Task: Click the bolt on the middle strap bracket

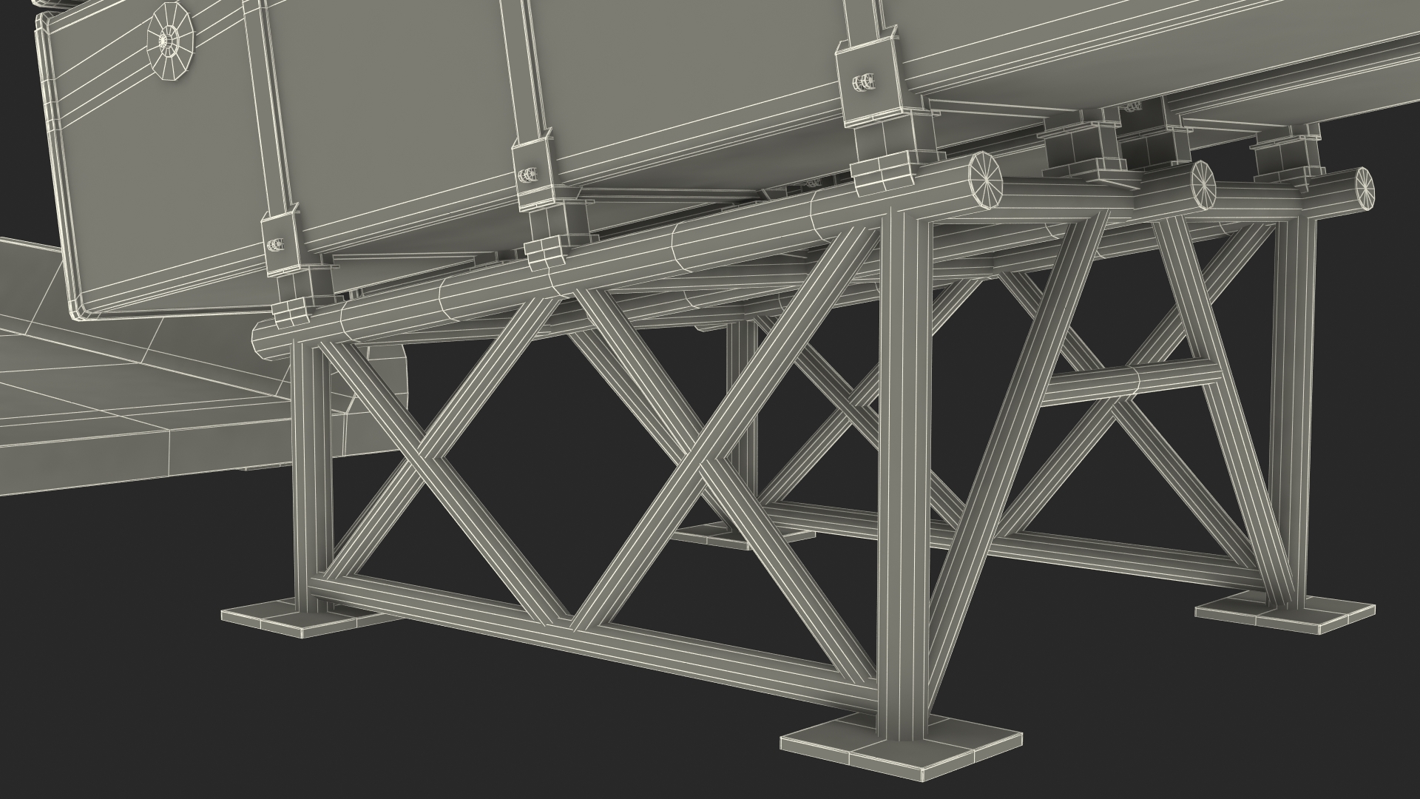Action: coord(527,175)
